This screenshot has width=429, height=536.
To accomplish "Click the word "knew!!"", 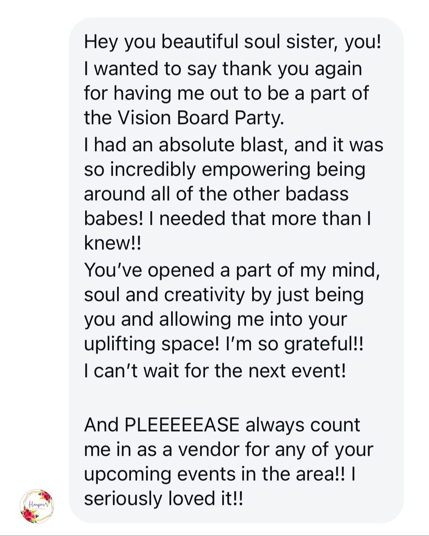I will (112, 243).
